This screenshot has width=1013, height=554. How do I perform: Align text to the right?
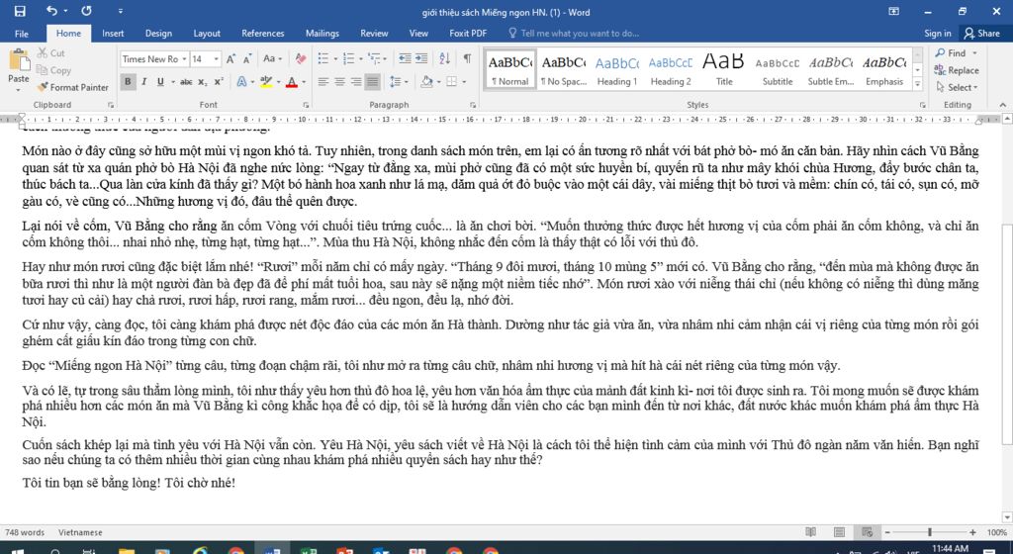click(356, 82)
